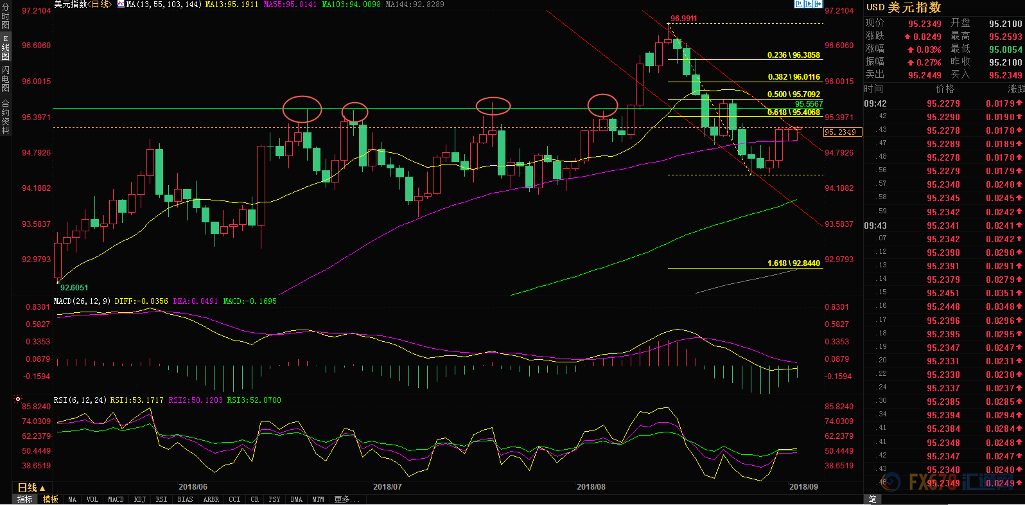The image size is (1025, 505).
Task: Apply the KDJ indicator
Action: (139, 499)
